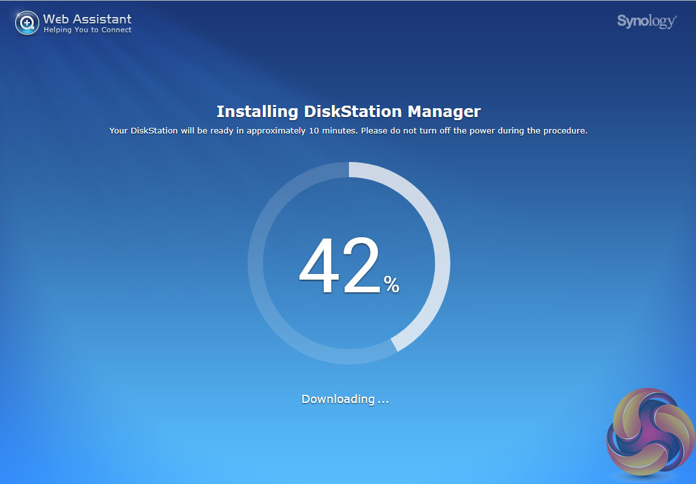This screenshot has width=696, height=484.
Task: Click the "Downloading ..." status text
Action: pos(345,399)
